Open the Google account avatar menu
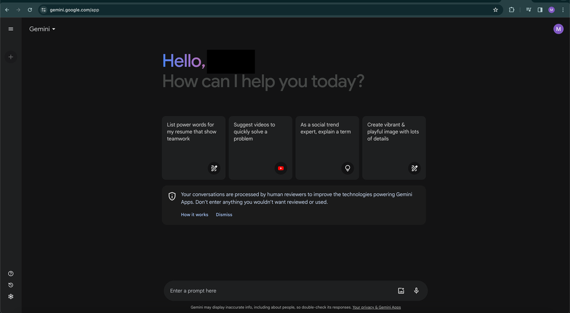 pyautogui.click(x=558, y=29)
